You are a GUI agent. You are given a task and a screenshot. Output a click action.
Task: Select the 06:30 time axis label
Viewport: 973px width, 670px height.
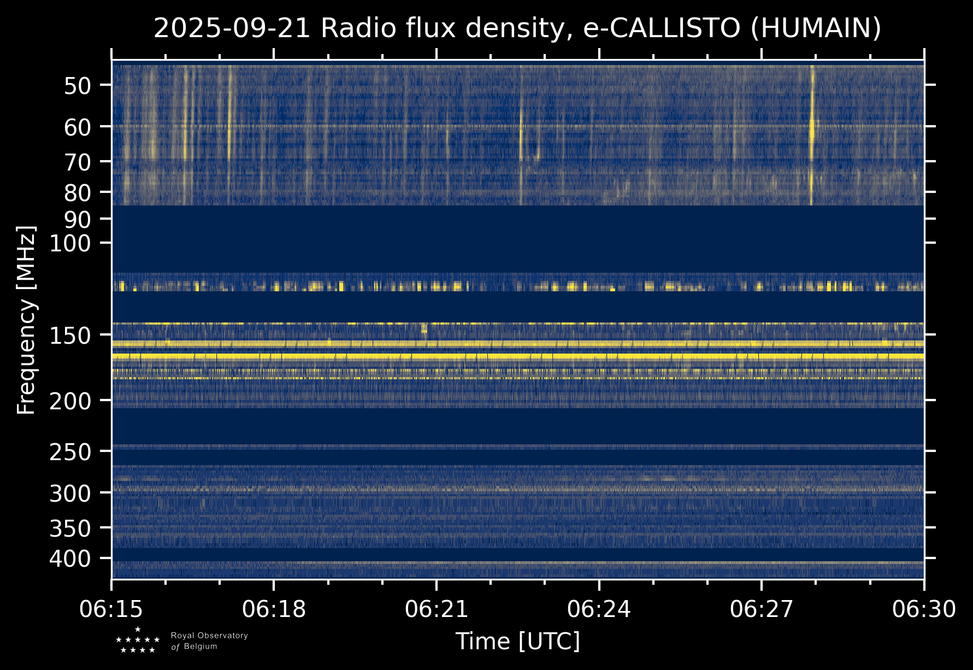924,609
